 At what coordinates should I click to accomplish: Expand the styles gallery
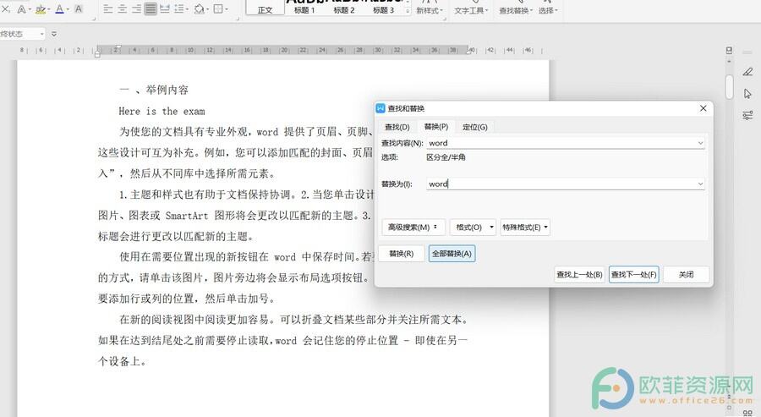408,10
